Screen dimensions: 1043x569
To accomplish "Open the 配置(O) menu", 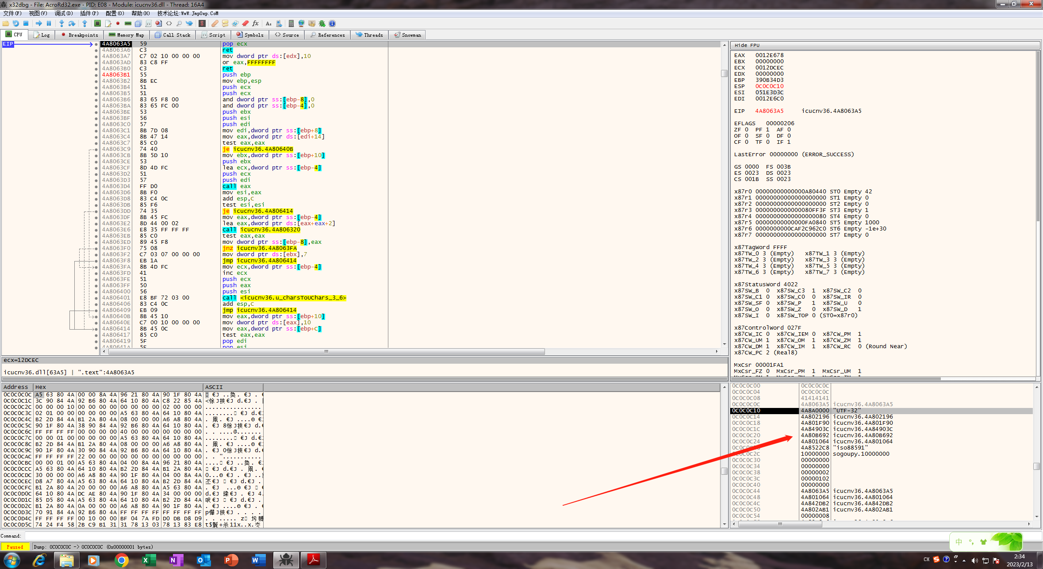I will [115, 13].
